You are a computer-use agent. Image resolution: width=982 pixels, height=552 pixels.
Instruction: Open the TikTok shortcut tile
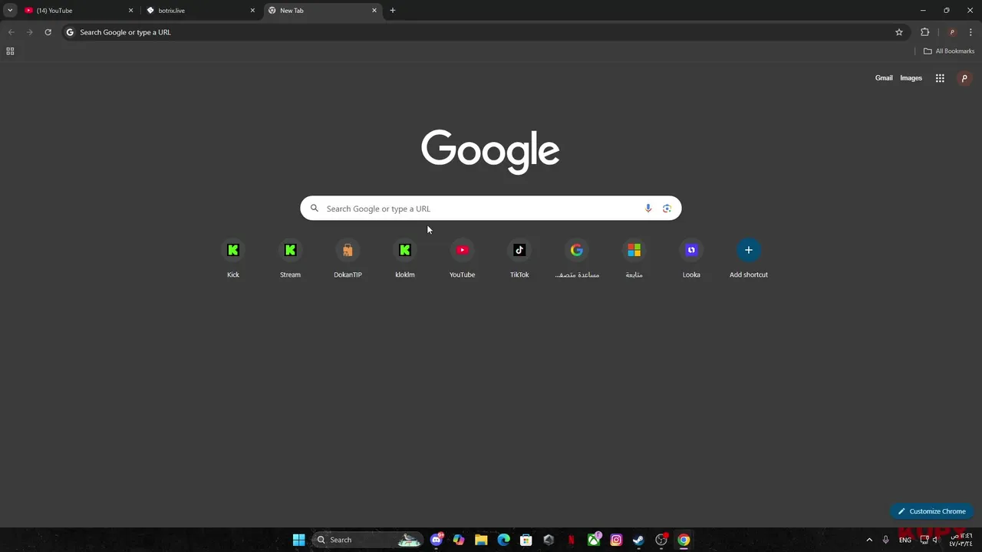[519, 259]
